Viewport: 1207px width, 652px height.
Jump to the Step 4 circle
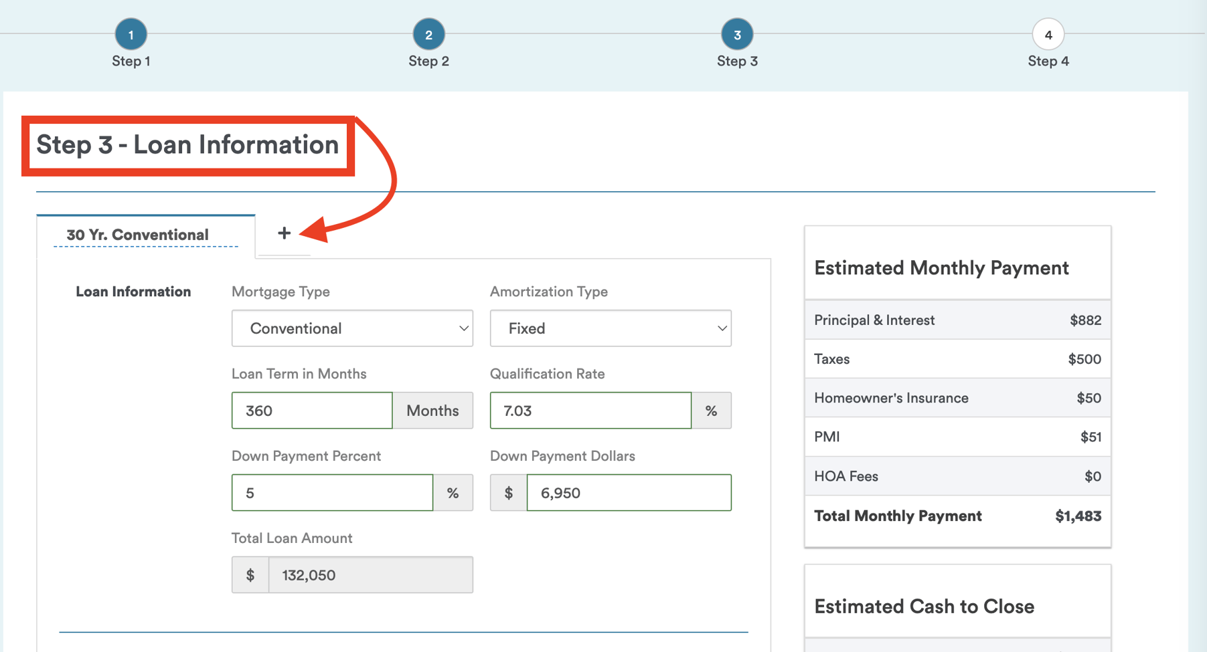click(1048, 34)
